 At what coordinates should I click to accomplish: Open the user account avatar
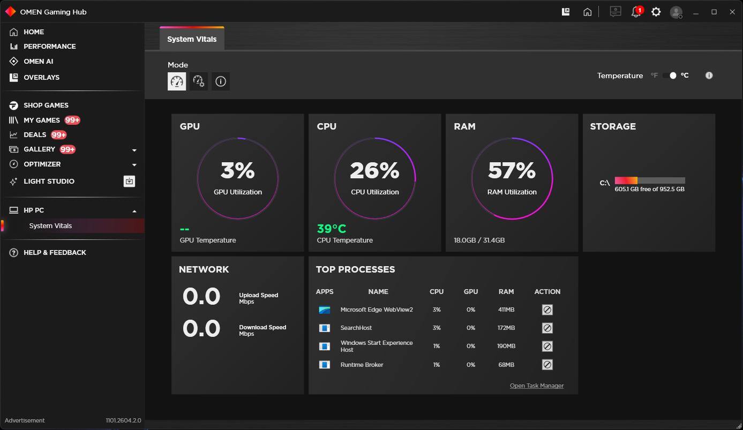click(677, 12)
